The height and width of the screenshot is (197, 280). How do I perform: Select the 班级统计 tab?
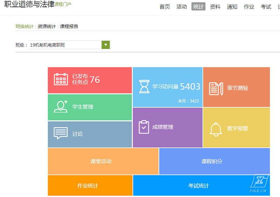point(24,26)
